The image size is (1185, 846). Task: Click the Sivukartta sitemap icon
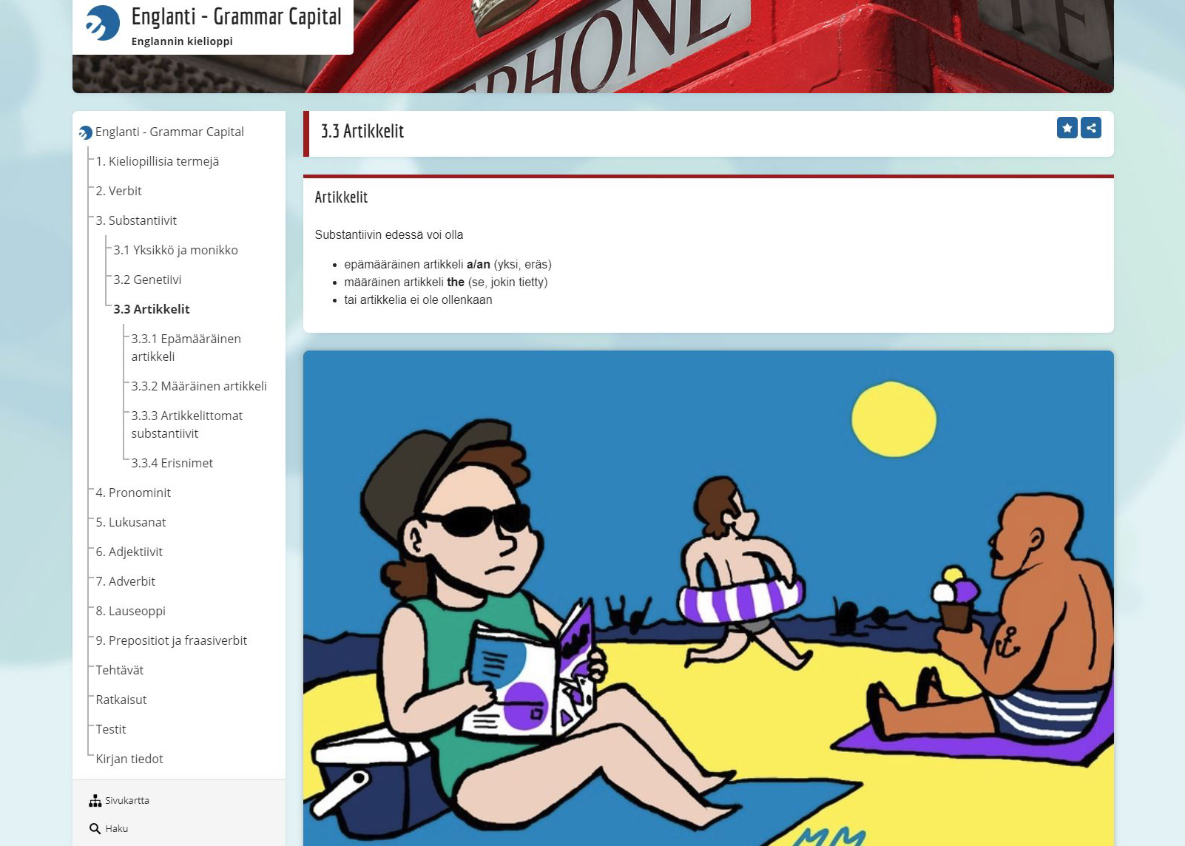pos(95,801)
